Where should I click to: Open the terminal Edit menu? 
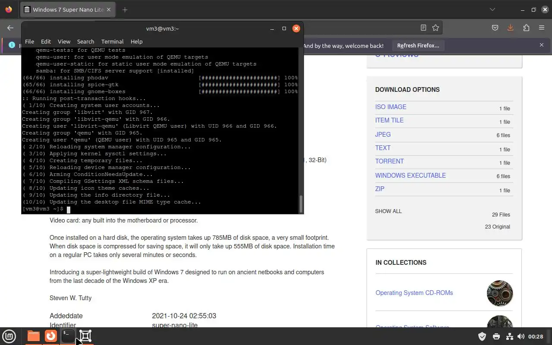coord(46,41)
